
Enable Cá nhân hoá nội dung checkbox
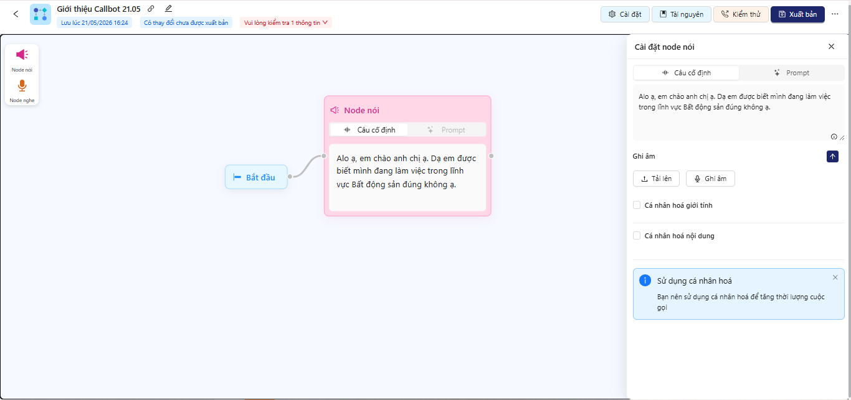637,236
